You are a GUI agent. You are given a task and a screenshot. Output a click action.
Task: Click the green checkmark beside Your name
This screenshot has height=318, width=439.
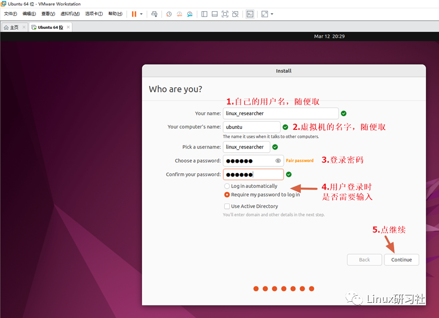[x=344, y=113]
